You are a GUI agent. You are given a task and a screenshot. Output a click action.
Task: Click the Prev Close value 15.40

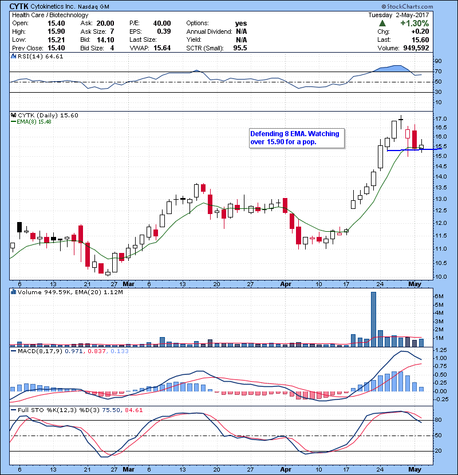click(x=56, y=48)
